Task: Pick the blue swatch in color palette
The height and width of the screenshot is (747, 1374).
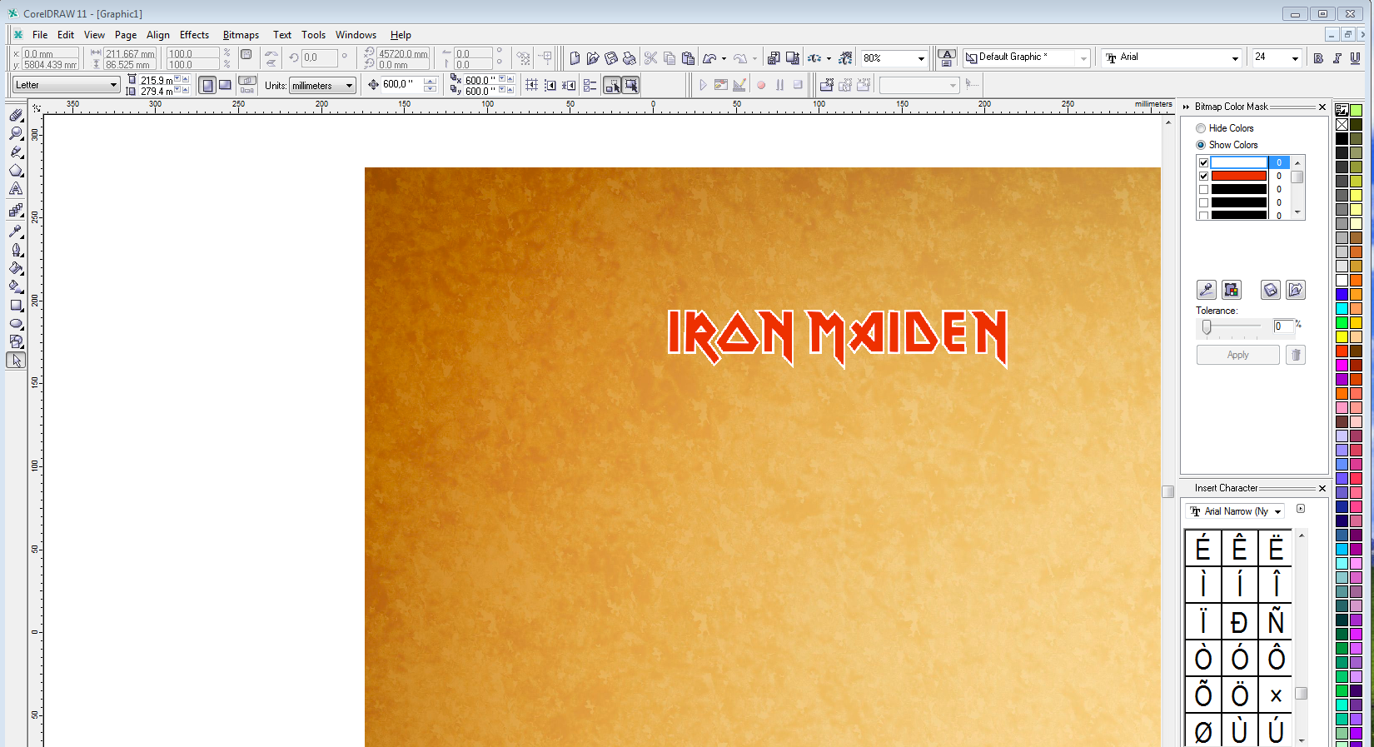Action: coord(1342,294)
